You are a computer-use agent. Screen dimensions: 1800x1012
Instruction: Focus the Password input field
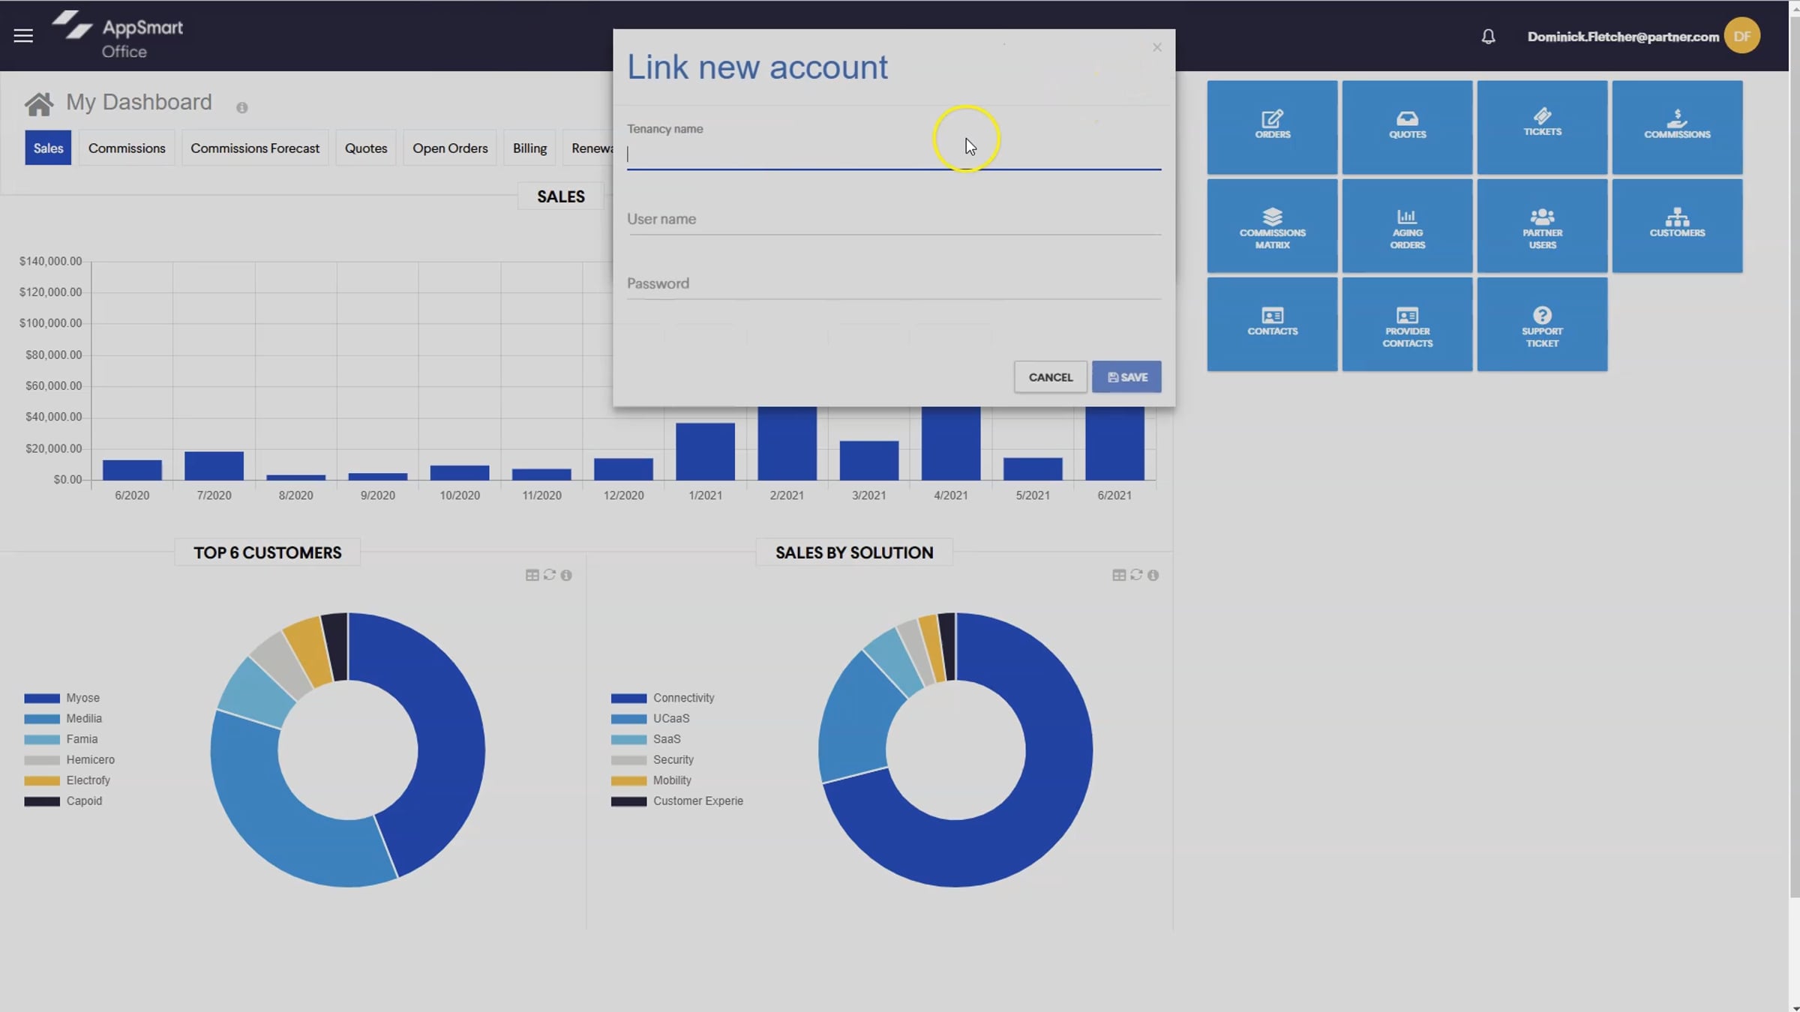coord(892,284)
